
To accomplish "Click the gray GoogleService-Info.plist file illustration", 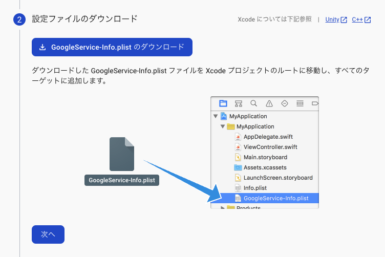I will click(x=122, y=154).
